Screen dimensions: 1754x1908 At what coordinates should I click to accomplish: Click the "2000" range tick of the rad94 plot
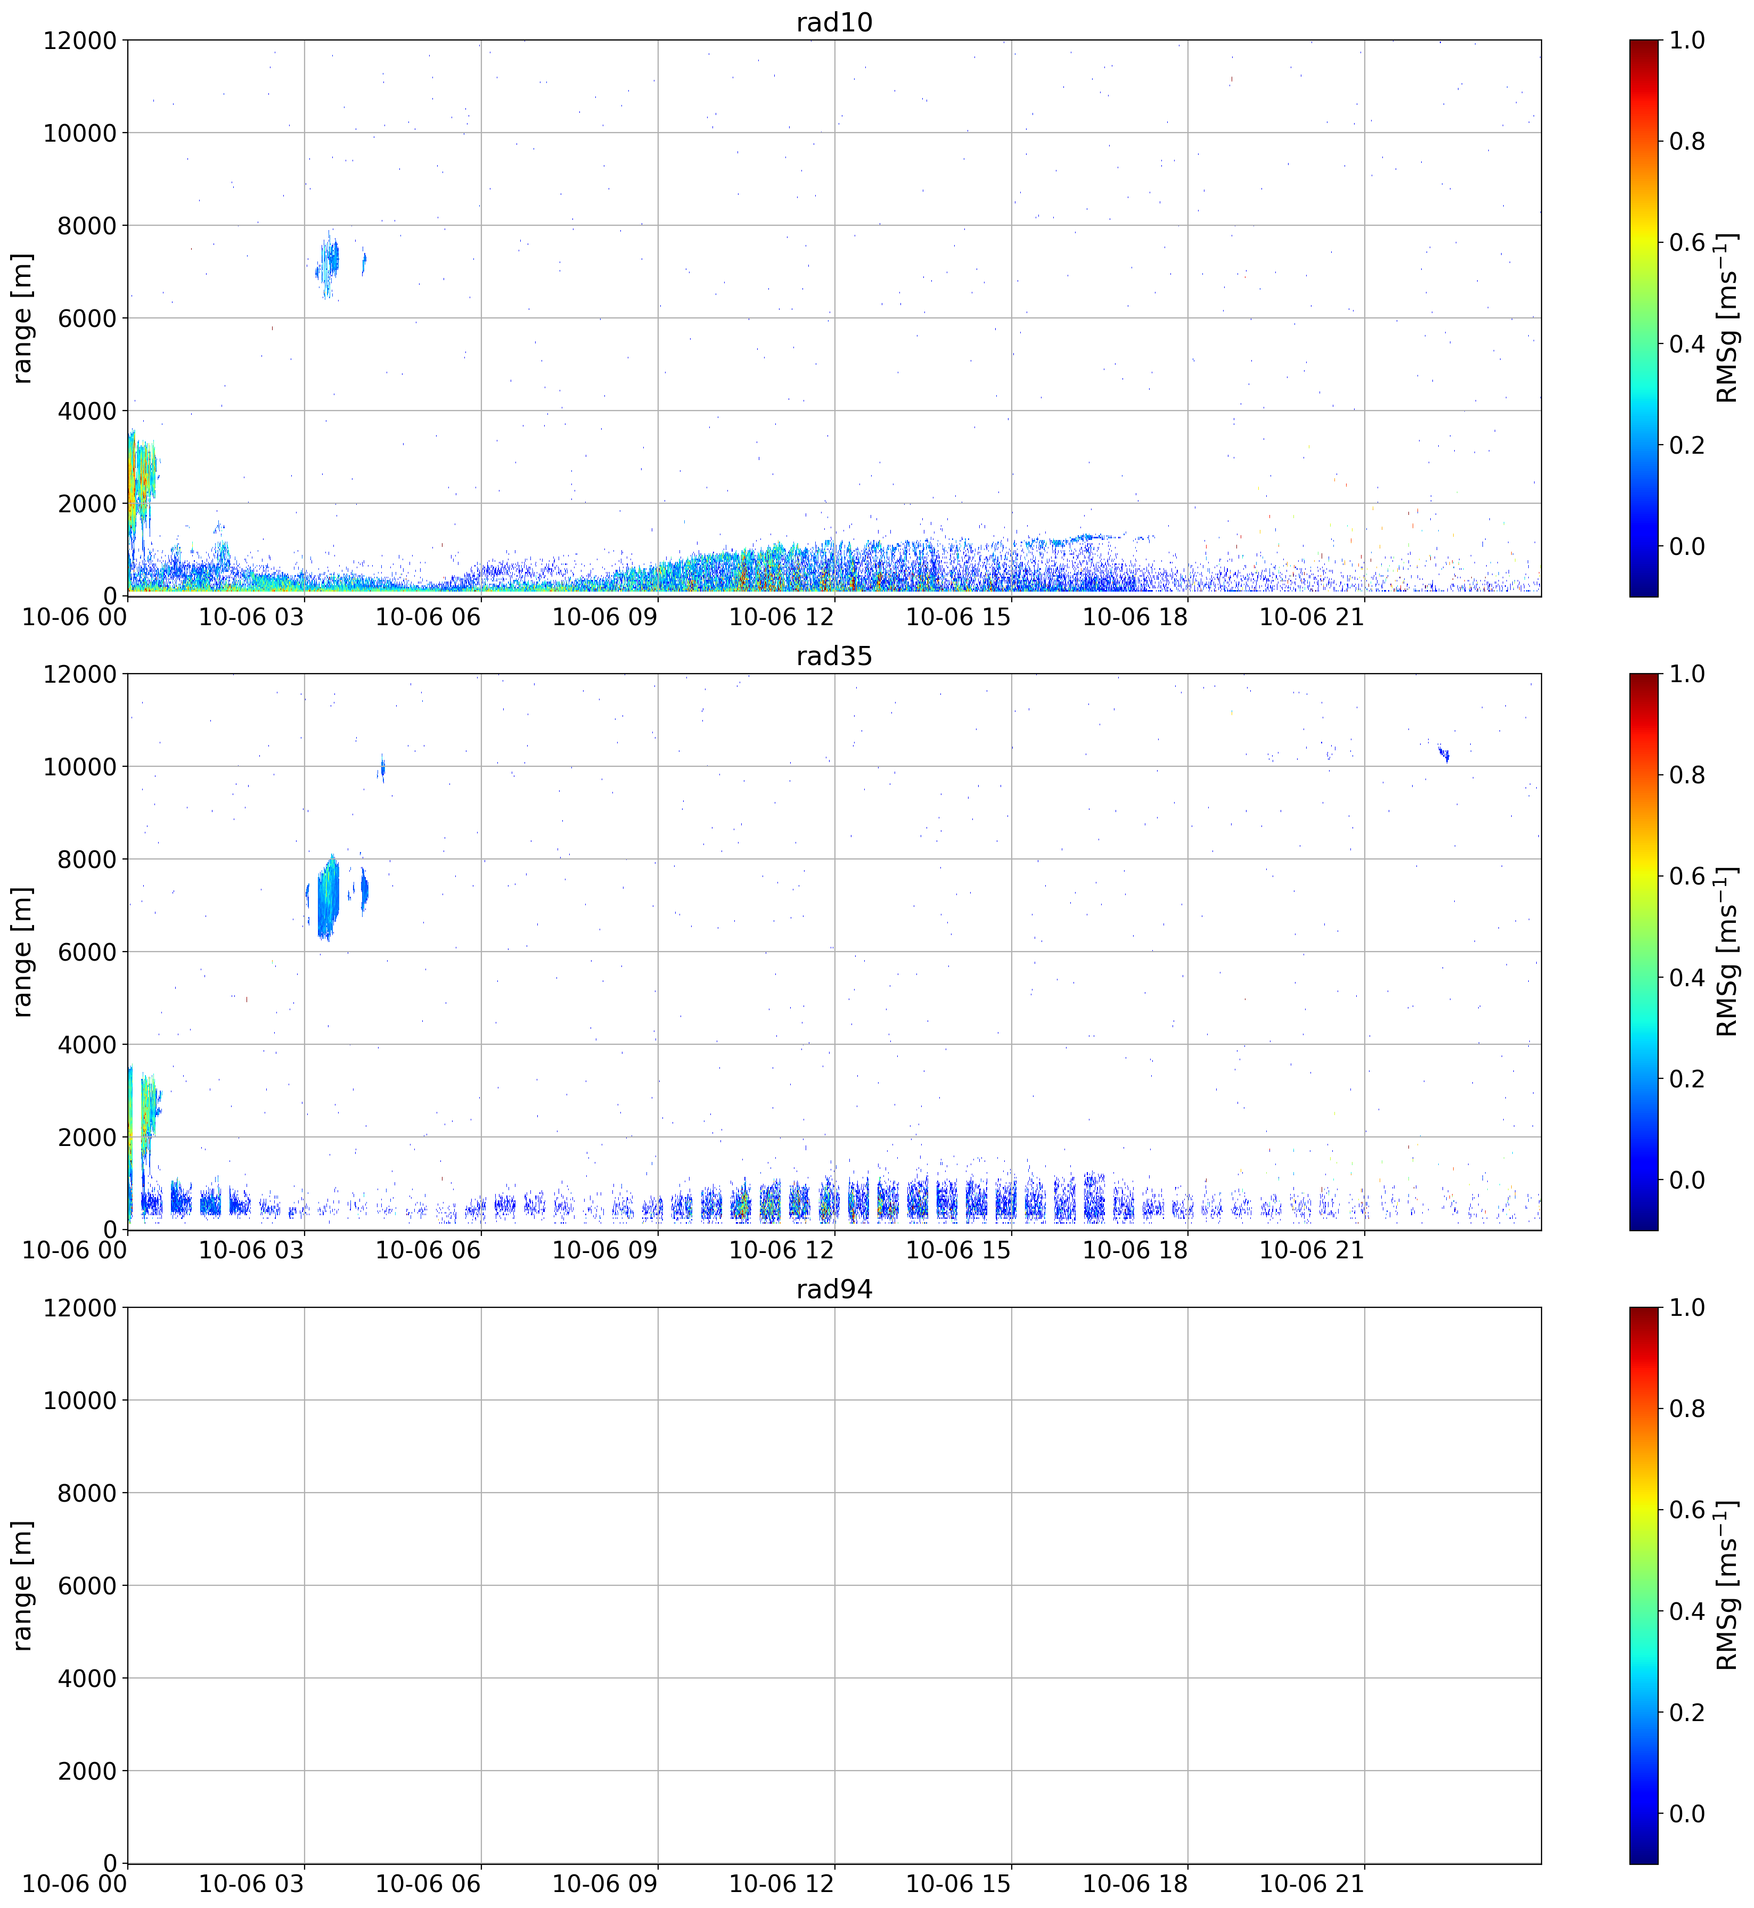87,1771
